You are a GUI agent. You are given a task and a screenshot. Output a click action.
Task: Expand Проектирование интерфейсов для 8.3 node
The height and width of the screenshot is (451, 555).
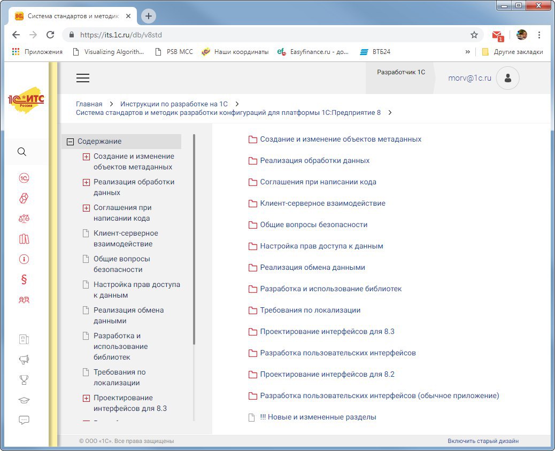pos(86,398)
